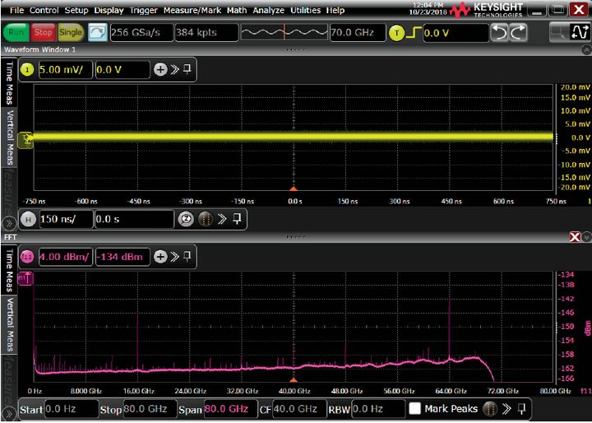Click the red Stop button
The width and height of the screenshot is (592, 423).
pos(43,33)
